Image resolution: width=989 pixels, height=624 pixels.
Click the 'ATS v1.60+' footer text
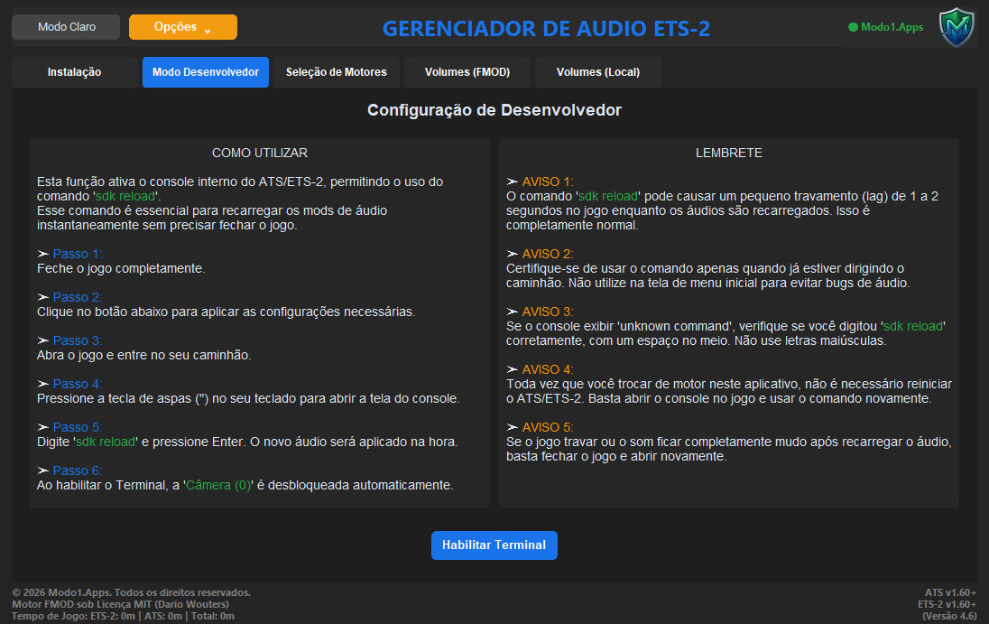click(x=950, y=592)
